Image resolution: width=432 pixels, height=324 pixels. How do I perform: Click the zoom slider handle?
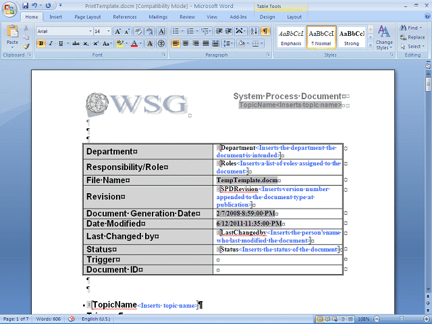pyautogui.click(x=402, y=319)
